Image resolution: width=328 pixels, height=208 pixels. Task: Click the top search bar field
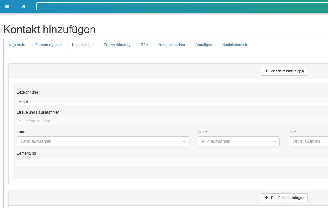pyautogui.click(x=182, y=7)
